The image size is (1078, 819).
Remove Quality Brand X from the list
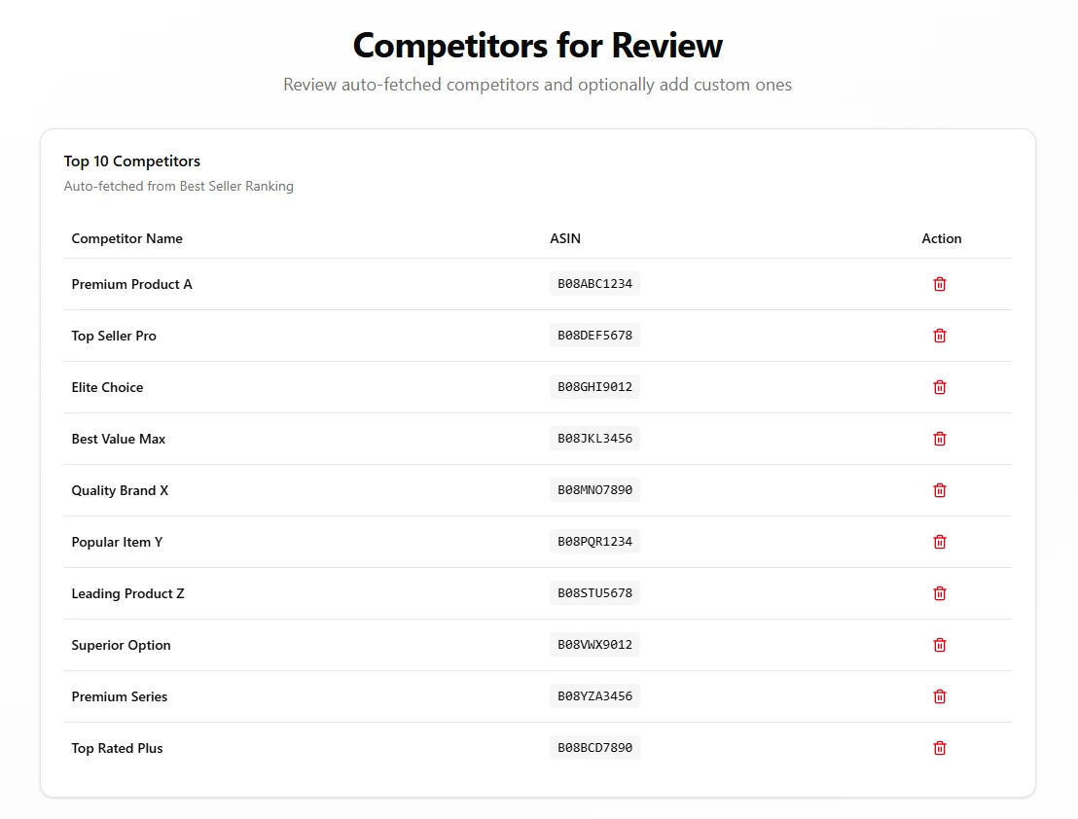pos(939,490)
